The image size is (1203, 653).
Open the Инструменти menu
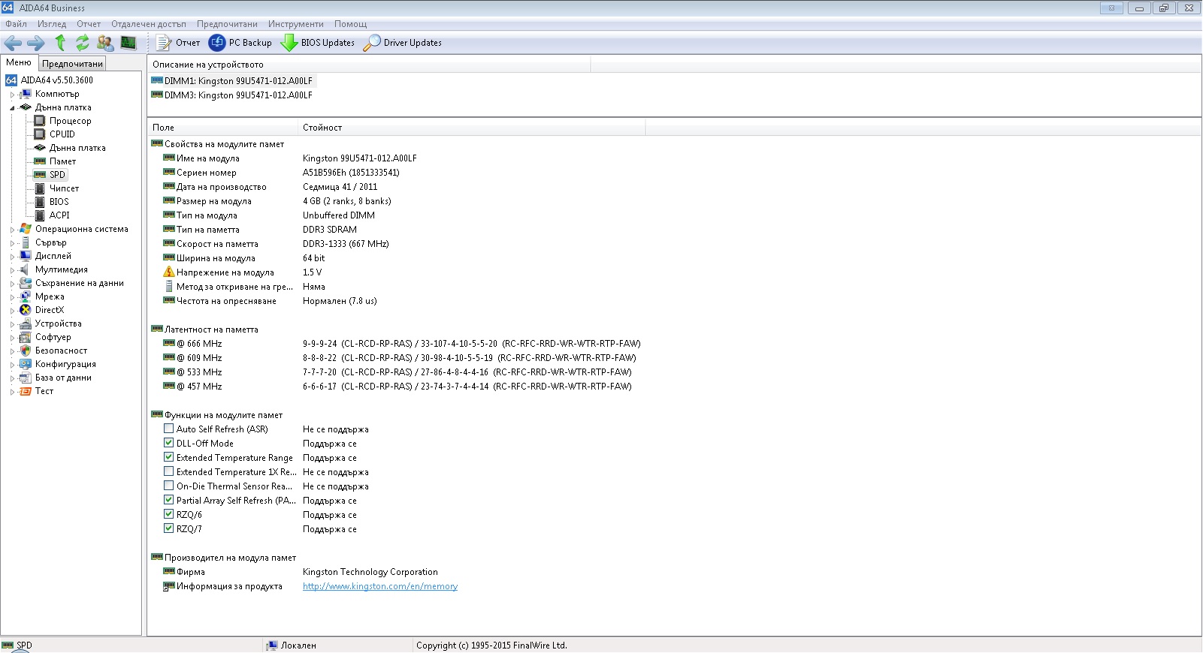(296, 24)
